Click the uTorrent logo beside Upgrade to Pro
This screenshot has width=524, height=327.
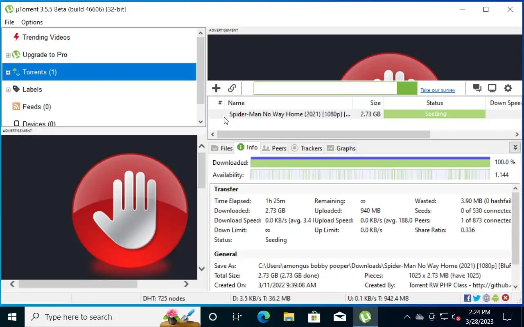pos(16,54)
